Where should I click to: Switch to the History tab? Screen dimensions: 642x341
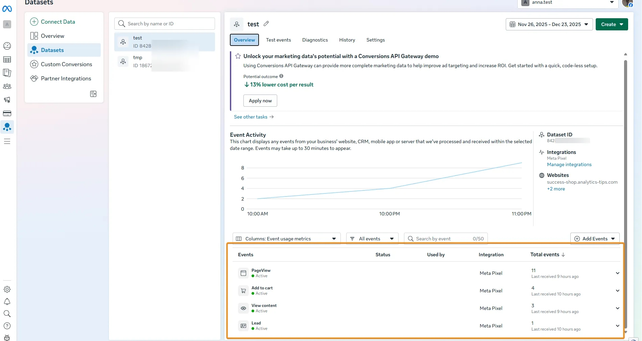[347, 40]
